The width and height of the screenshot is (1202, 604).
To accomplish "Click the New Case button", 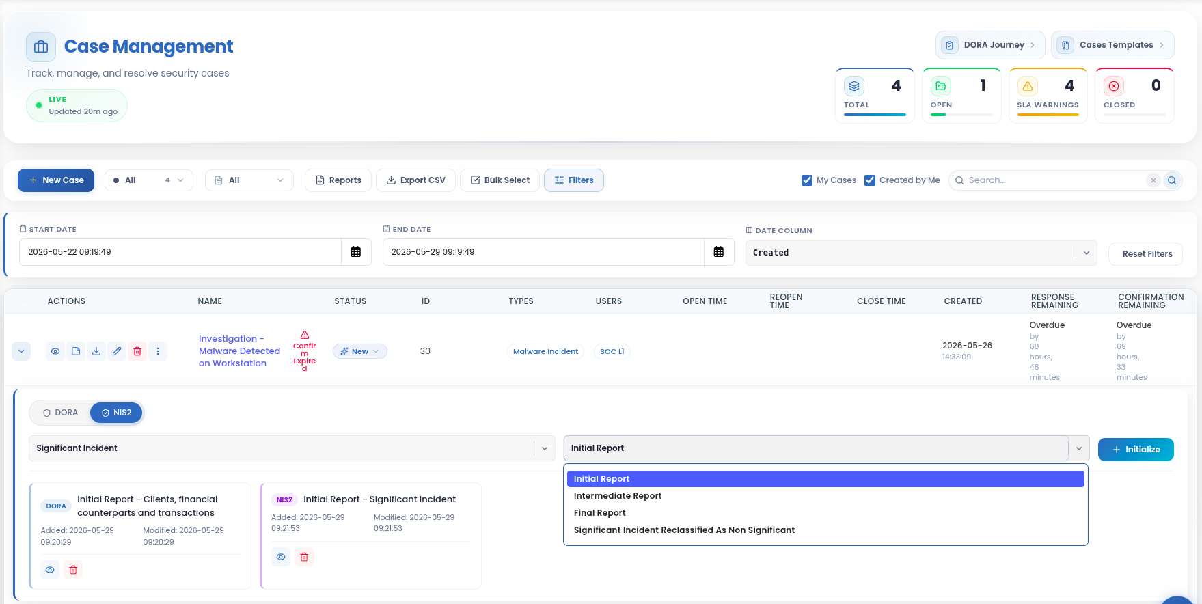I will pos(56,180).
